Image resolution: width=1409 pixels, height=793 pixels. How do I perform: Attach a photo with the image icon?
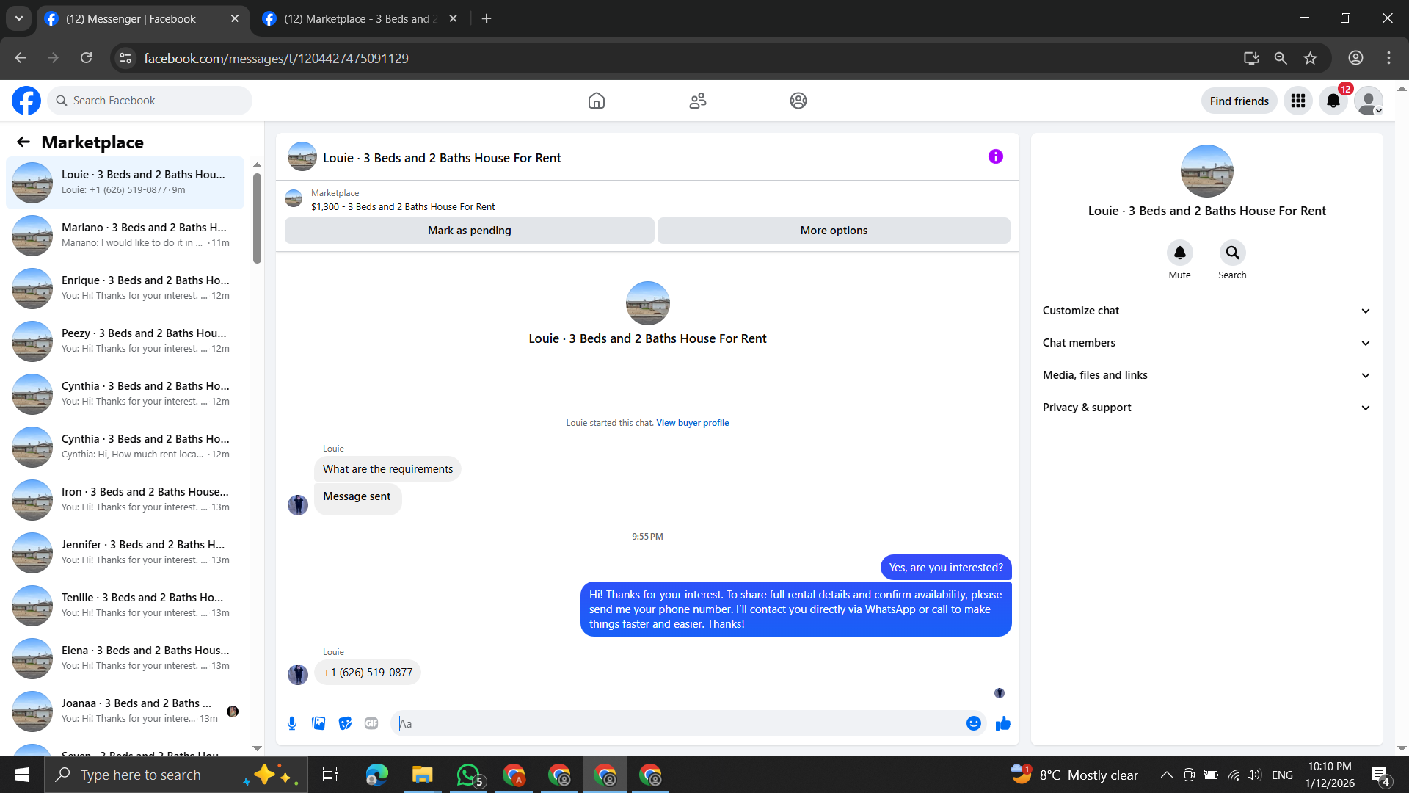point(318,723)
